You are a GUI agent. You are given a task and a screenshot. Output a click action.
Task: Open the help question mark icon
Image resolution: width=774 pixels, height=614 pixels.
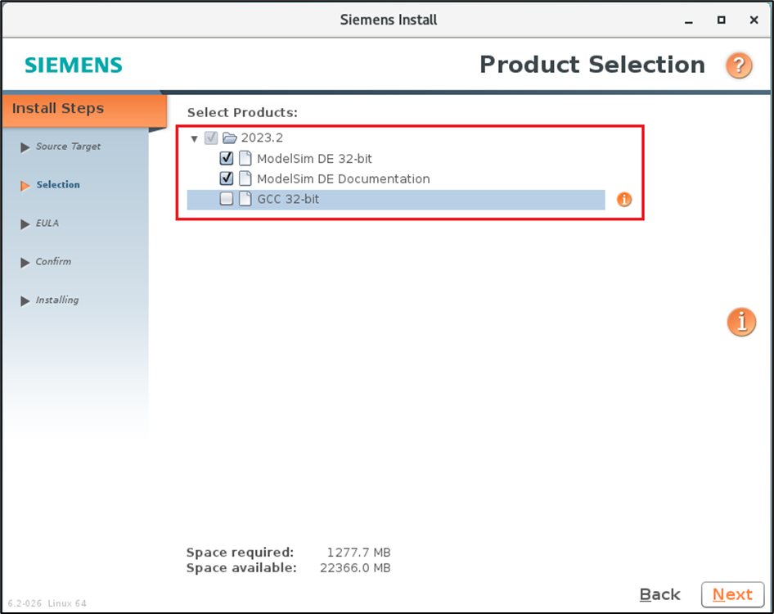coord(739,65)
